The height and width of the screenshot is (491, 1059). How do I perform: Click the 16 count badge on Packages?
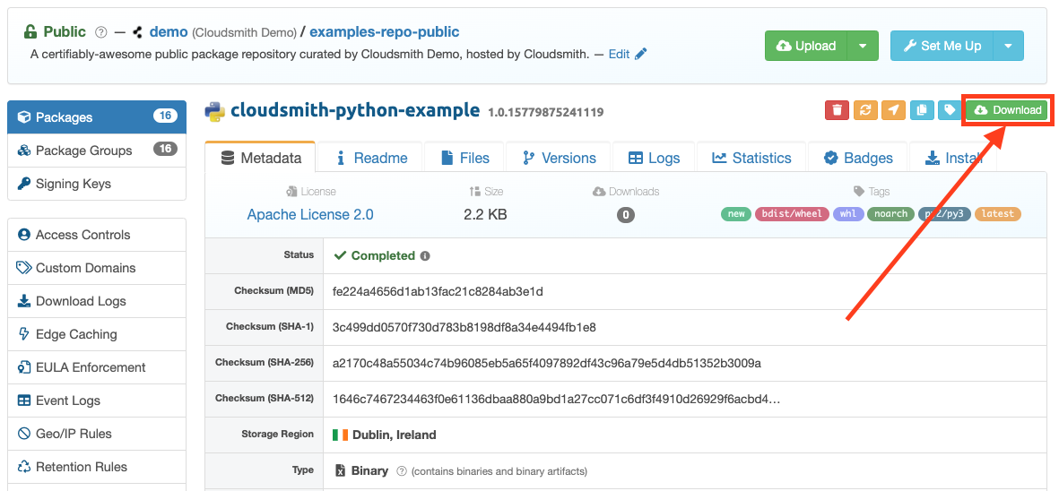coord(165,116)
